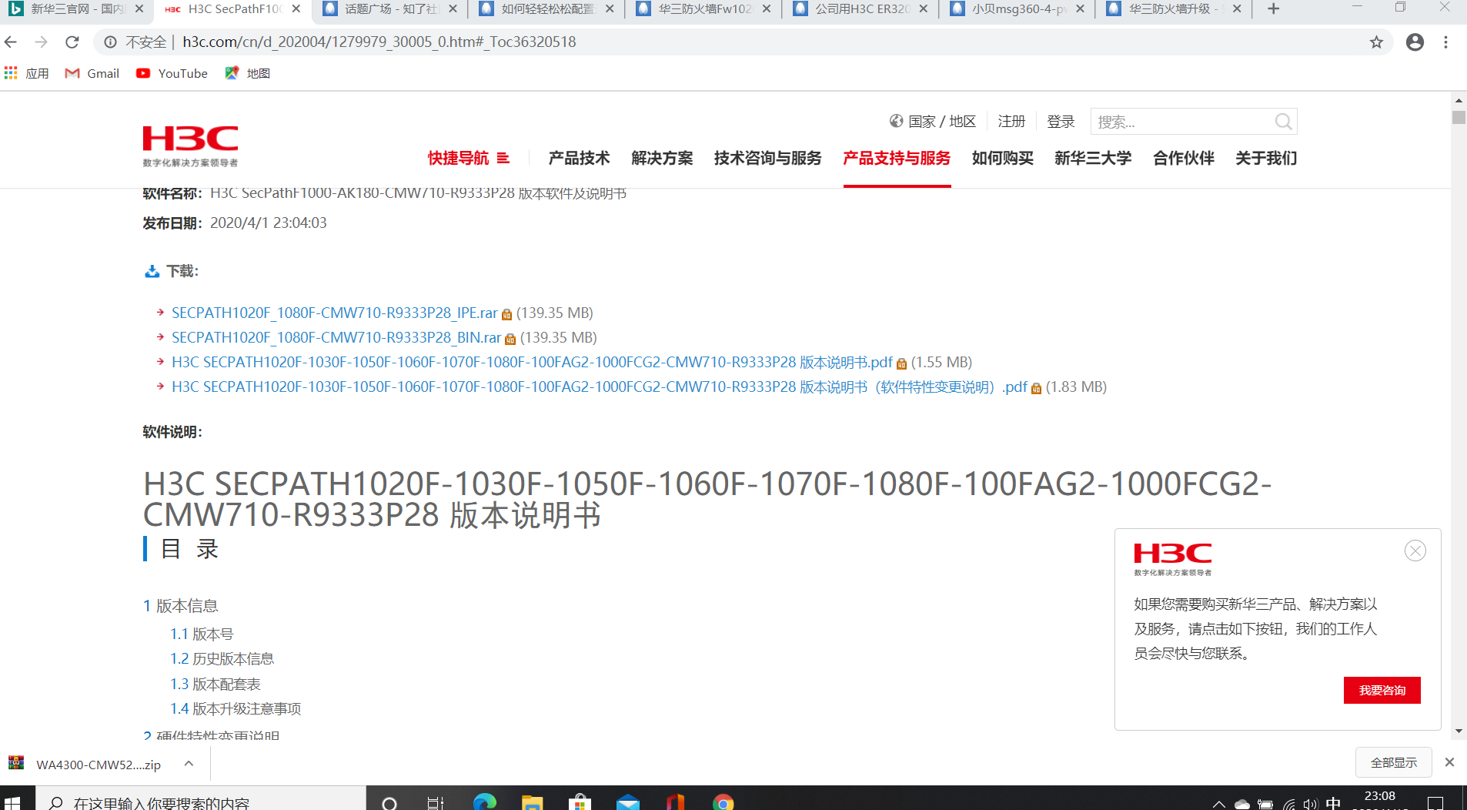Screen dimensions: 1467x810
Task: Switch to the 话题广场 - 知了社 tab
Action: coord(391,9)
